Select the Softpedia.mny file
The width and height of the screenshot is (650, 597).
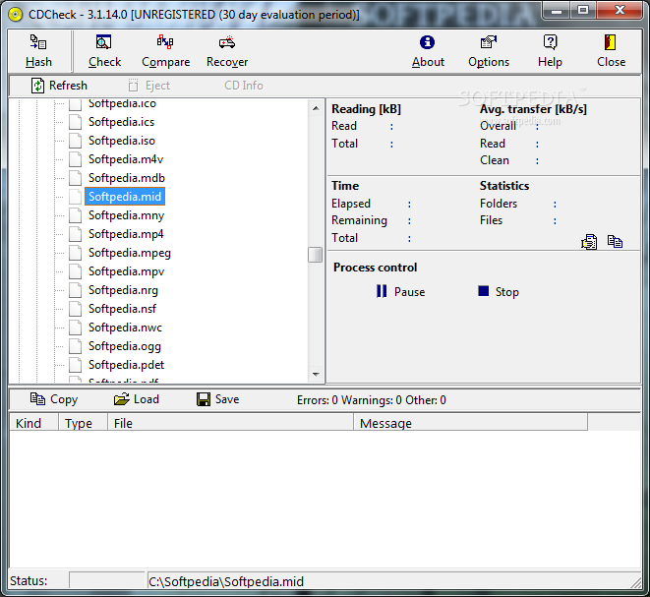click(x=126, y=215)
